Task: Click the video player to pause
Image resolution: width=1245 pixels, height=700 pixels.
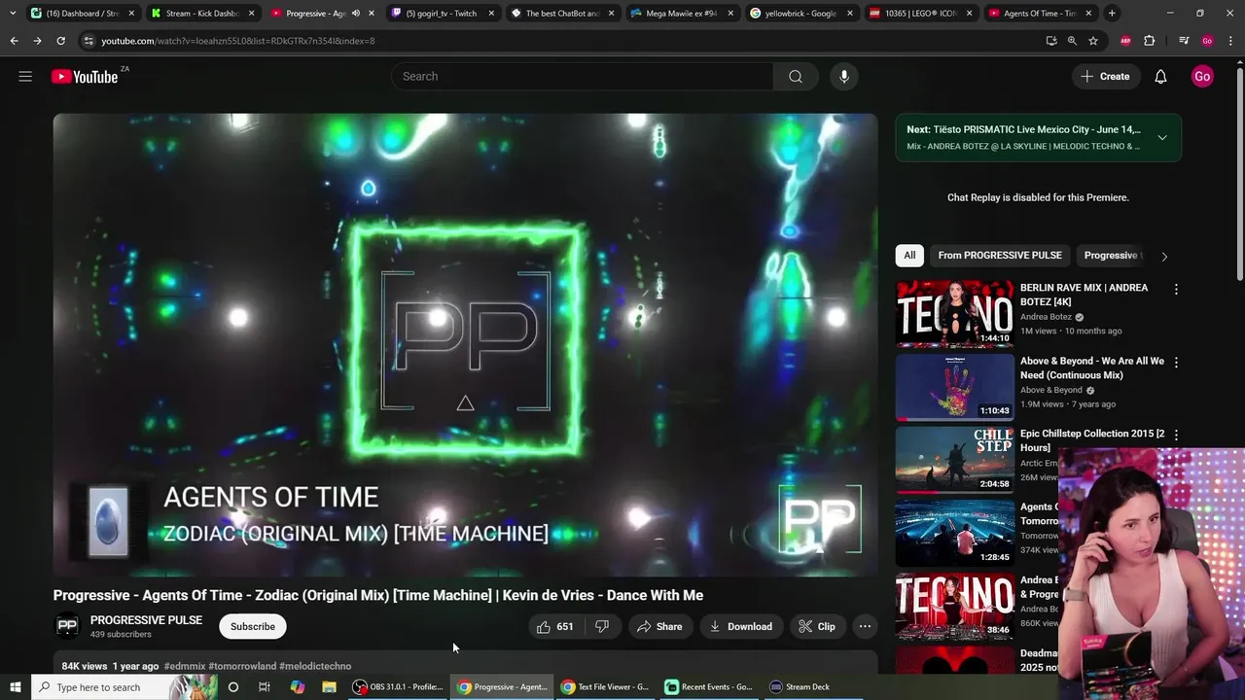Action: 465,345
